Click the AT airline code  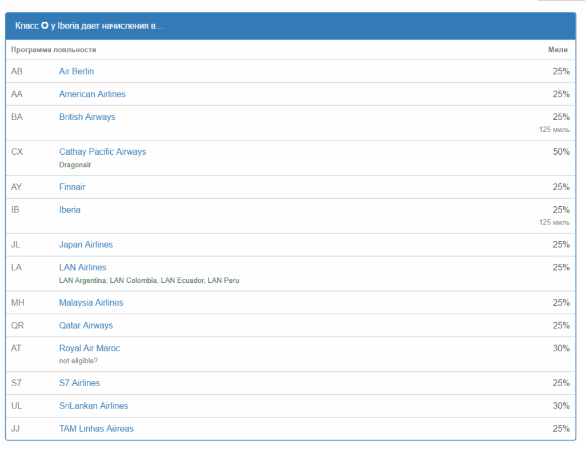pyautogui.click(x=16, y=348)
